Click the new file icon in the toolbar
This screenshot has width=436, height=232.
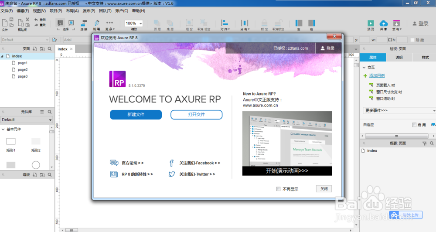click(4, 23)
